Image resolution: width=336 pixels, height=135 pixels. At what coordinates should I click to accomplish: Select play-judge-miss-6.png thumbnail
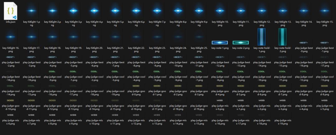pos(11,115)
